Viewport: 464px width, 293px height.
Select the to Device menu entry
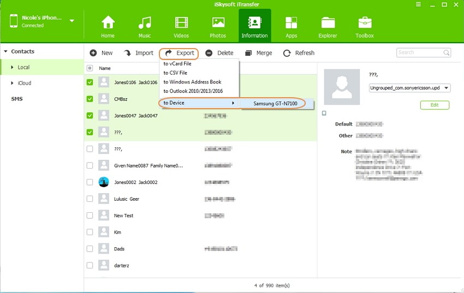click(x=199, y=103)
